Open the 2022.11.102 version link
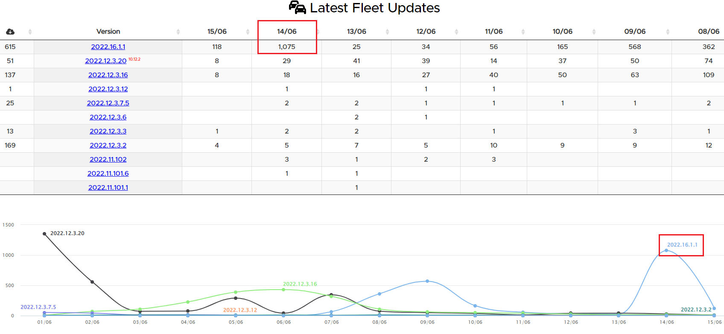 108,160
